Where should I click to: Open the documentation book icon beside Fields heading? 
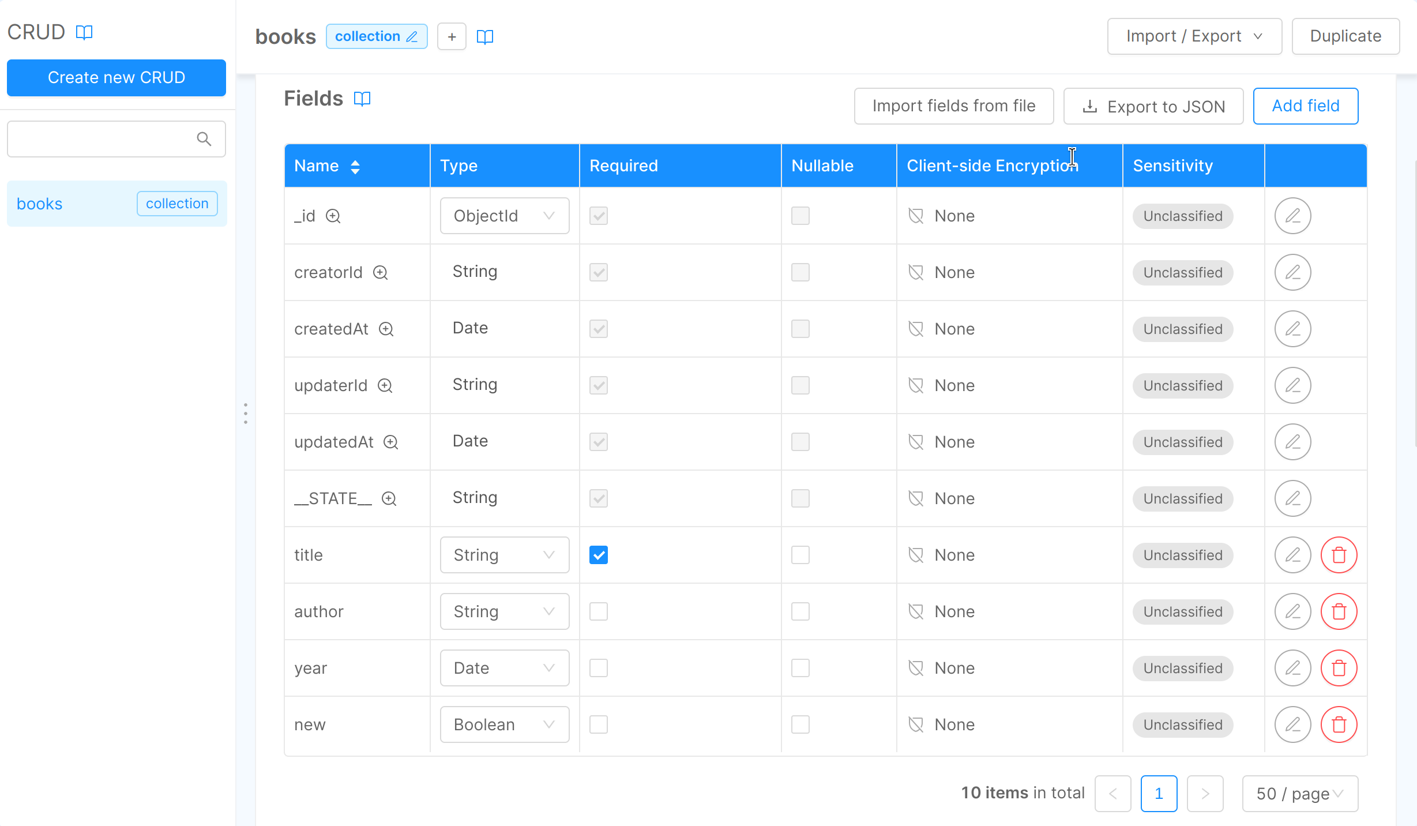pos(362,99)
